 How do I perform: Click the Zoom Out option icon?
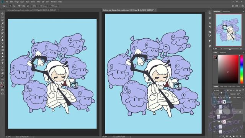pos(14,6)
